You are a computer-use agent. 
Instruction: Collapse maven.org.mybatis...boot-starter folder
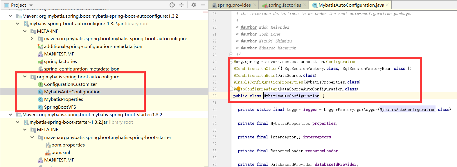click(x=32, y=137)
